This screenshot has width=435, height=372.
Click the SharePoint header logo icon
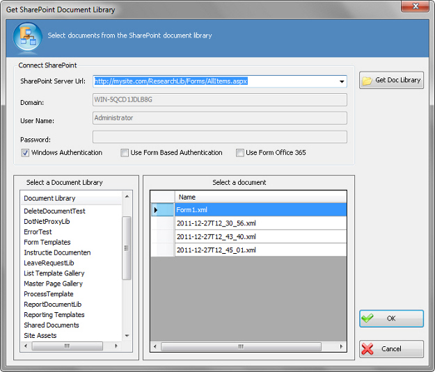27,36
